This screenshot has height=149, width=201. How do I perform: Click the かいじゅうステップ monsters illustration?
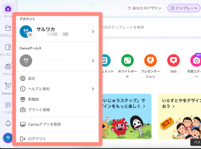[127, 126]
